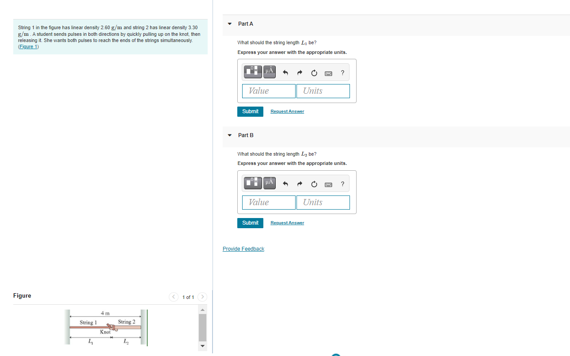Click the next figure arrow beside 1 of 1

point(202,297)
